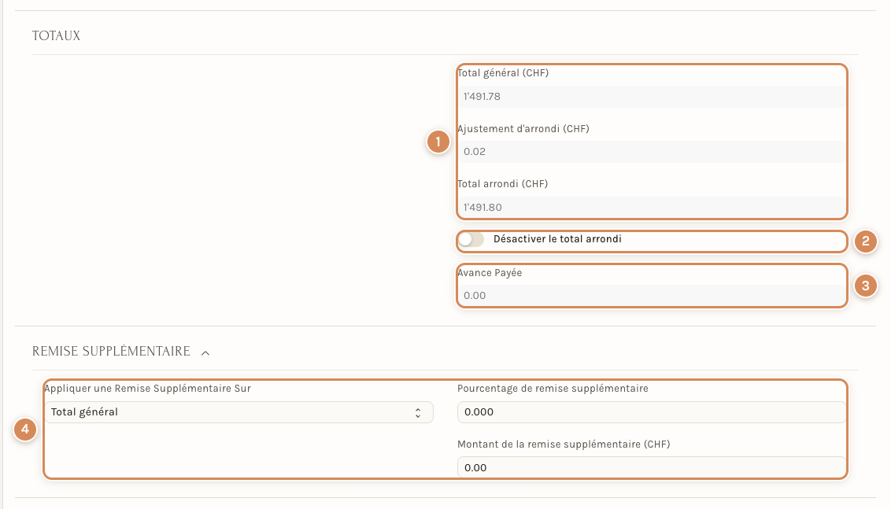Viewport: 891px width, 509px height.
Task: Select the Total général (CHF) read-only field
Action: (x=651, y=97)
